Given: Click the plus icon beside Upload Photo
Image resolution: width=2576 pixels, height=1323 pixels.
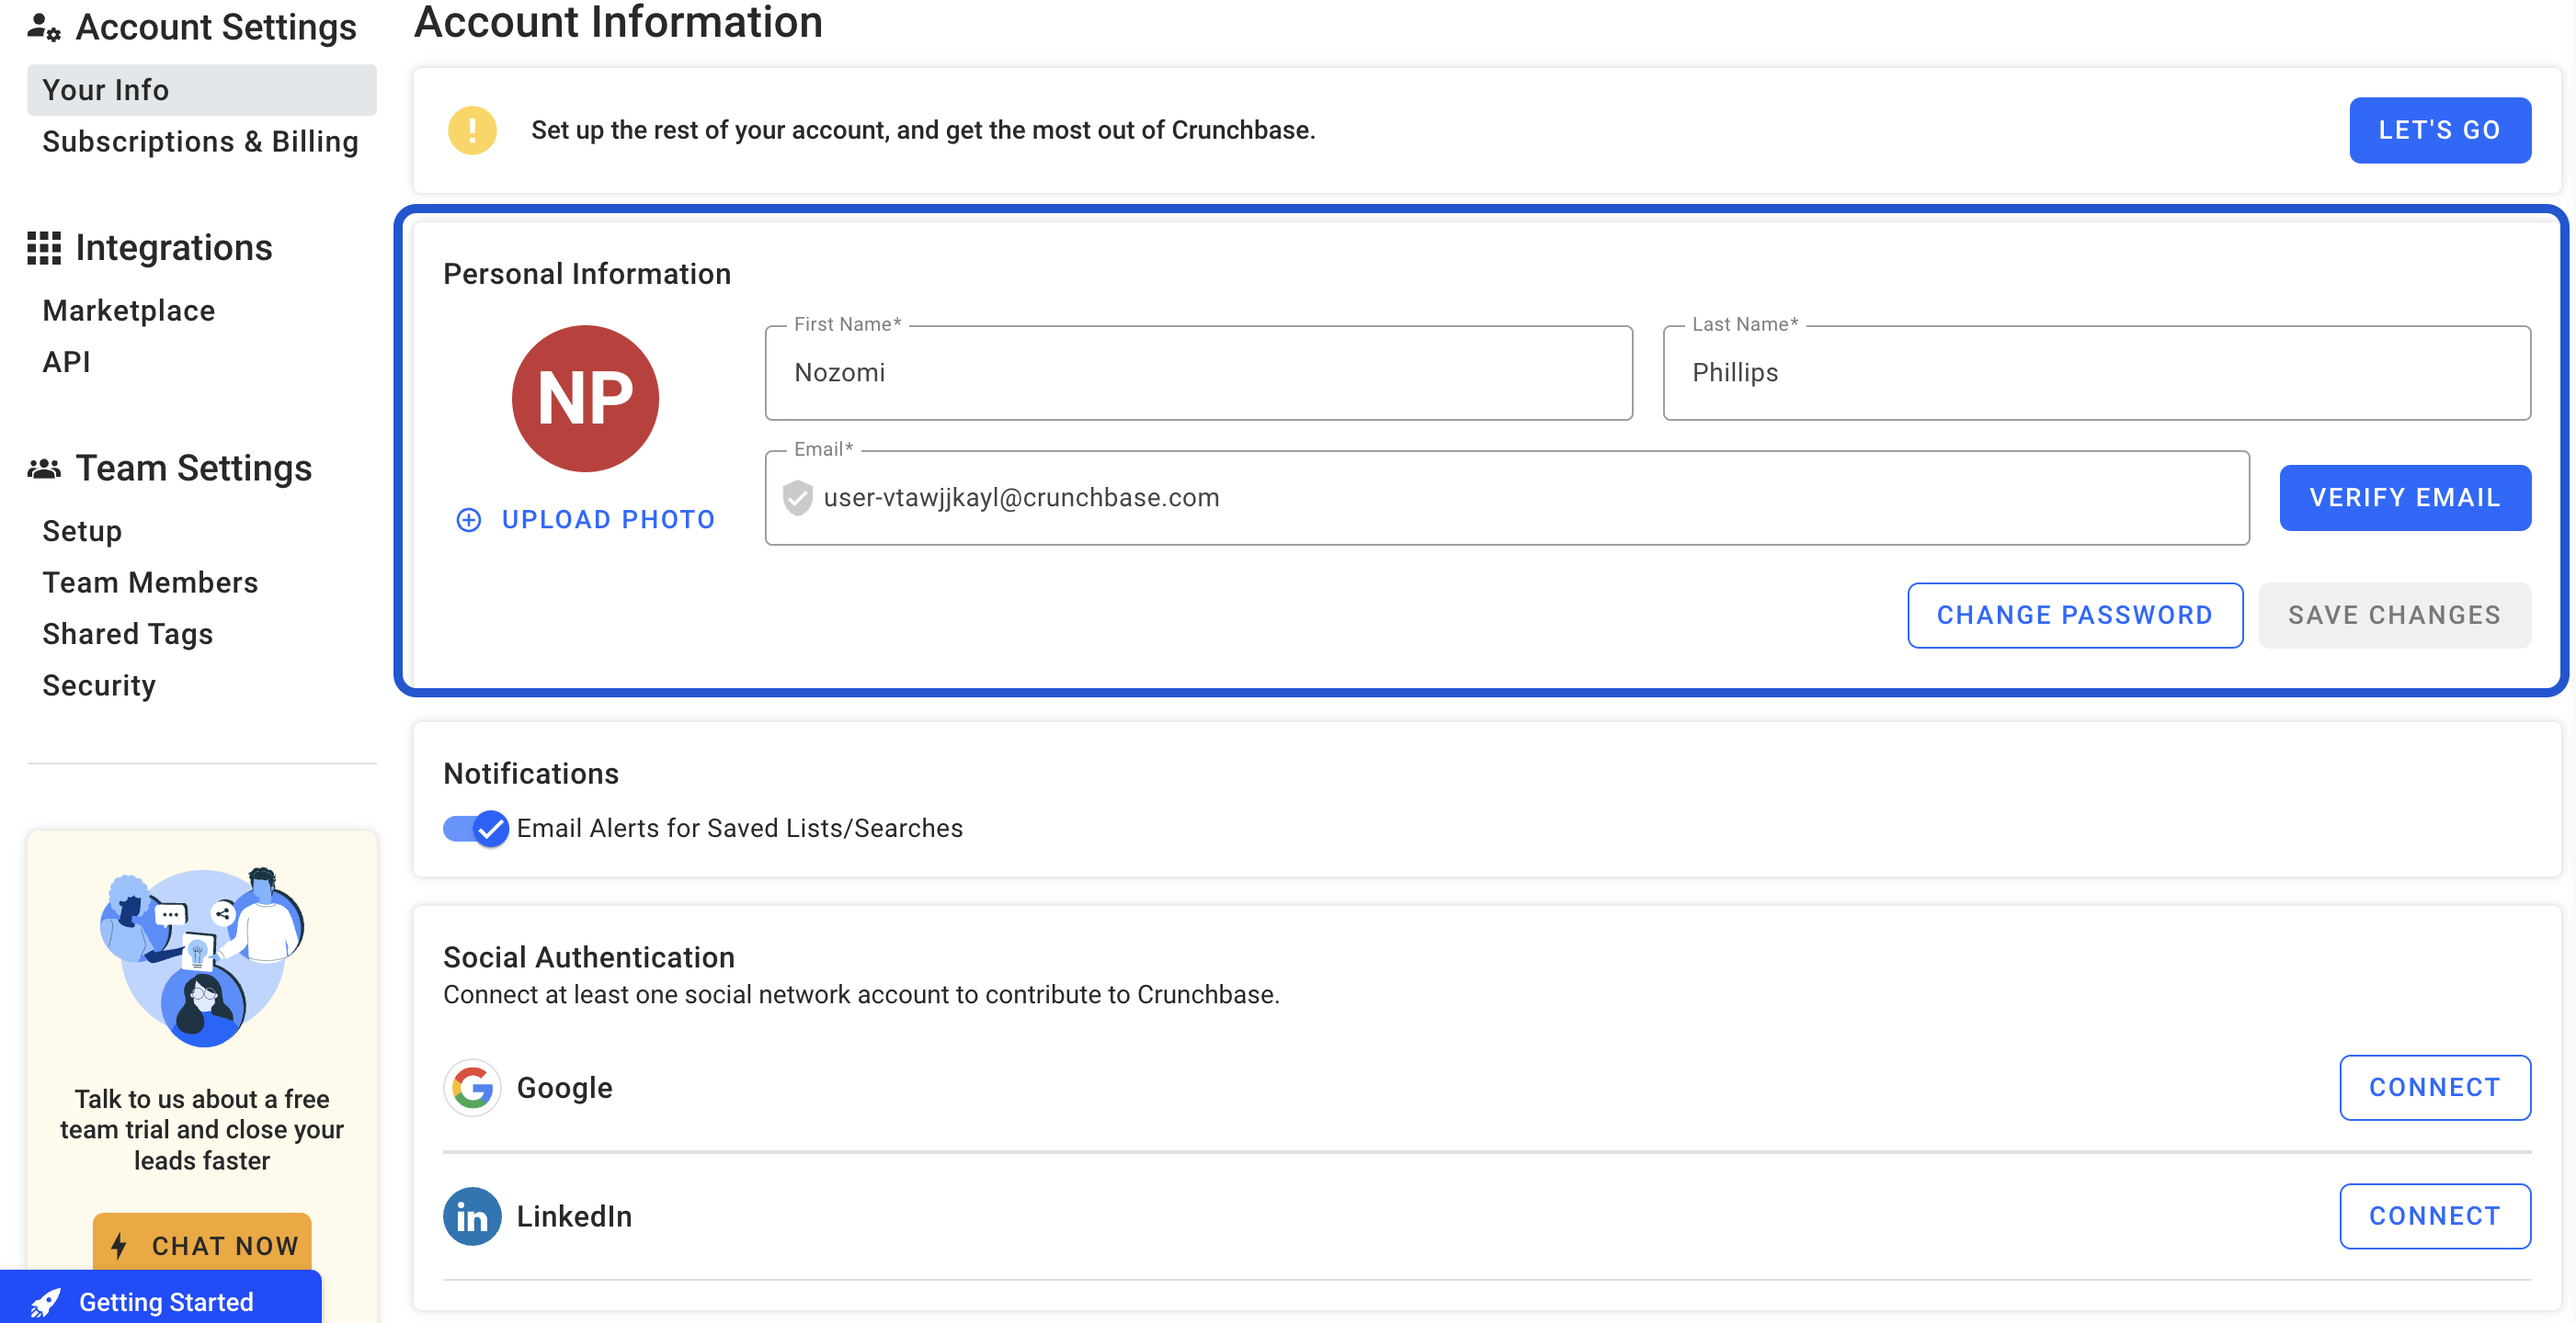Looking at the screenshot, I should coord(468,520).
